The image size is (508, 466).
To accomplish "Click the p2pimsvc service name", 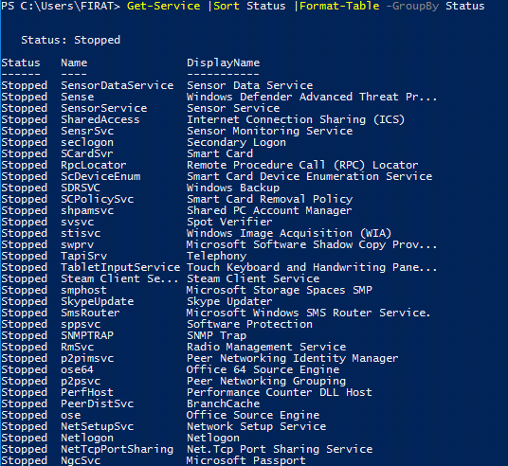I will pos(87,358).
